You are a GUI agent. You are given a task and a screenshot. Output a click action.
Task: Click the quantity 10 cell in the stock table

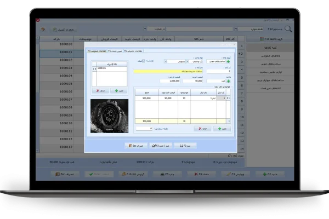click(x=184, y=98)
